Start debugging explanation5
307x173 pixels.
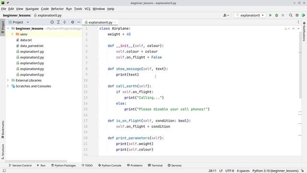(x=276, y=15)
